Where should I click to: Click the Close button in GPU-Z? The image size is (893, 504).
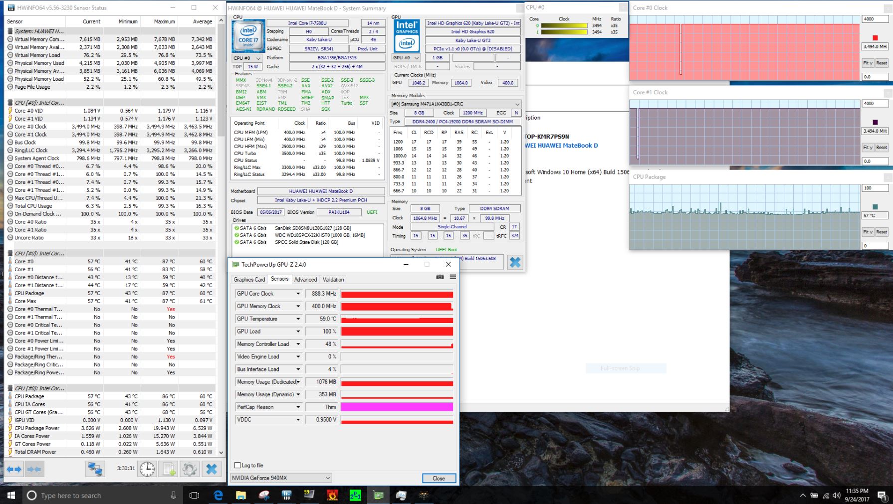(x=439, y=478)
